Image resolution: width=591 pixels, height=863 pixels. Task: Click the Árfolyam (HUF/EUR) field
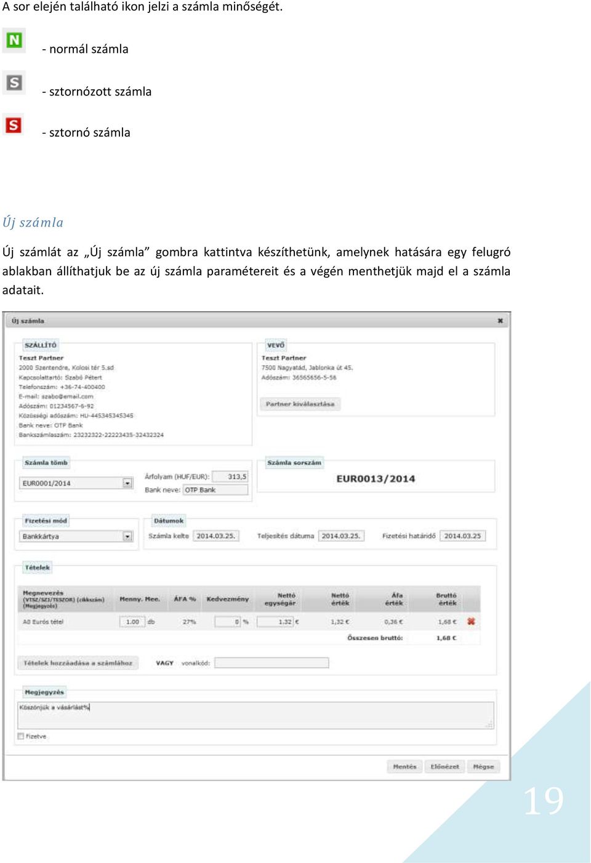click(230, 476)
